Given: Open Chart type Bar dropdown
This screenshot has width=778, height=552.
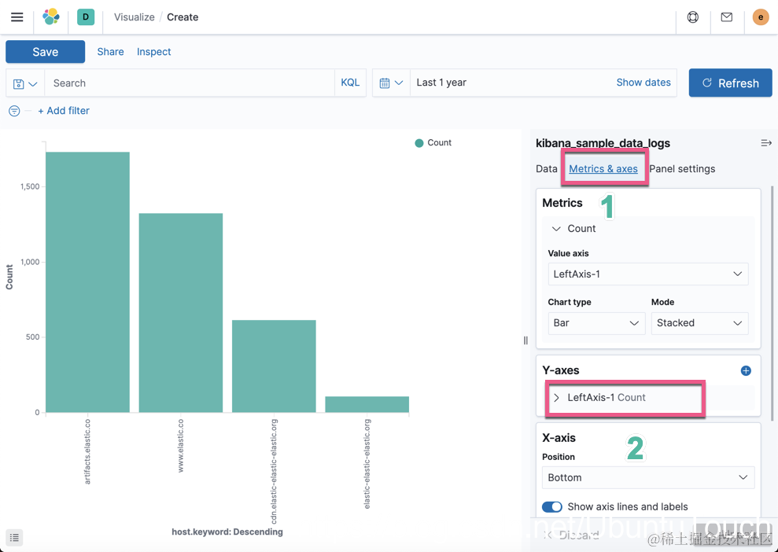Looking at the screenshot, I should point(596,323).
